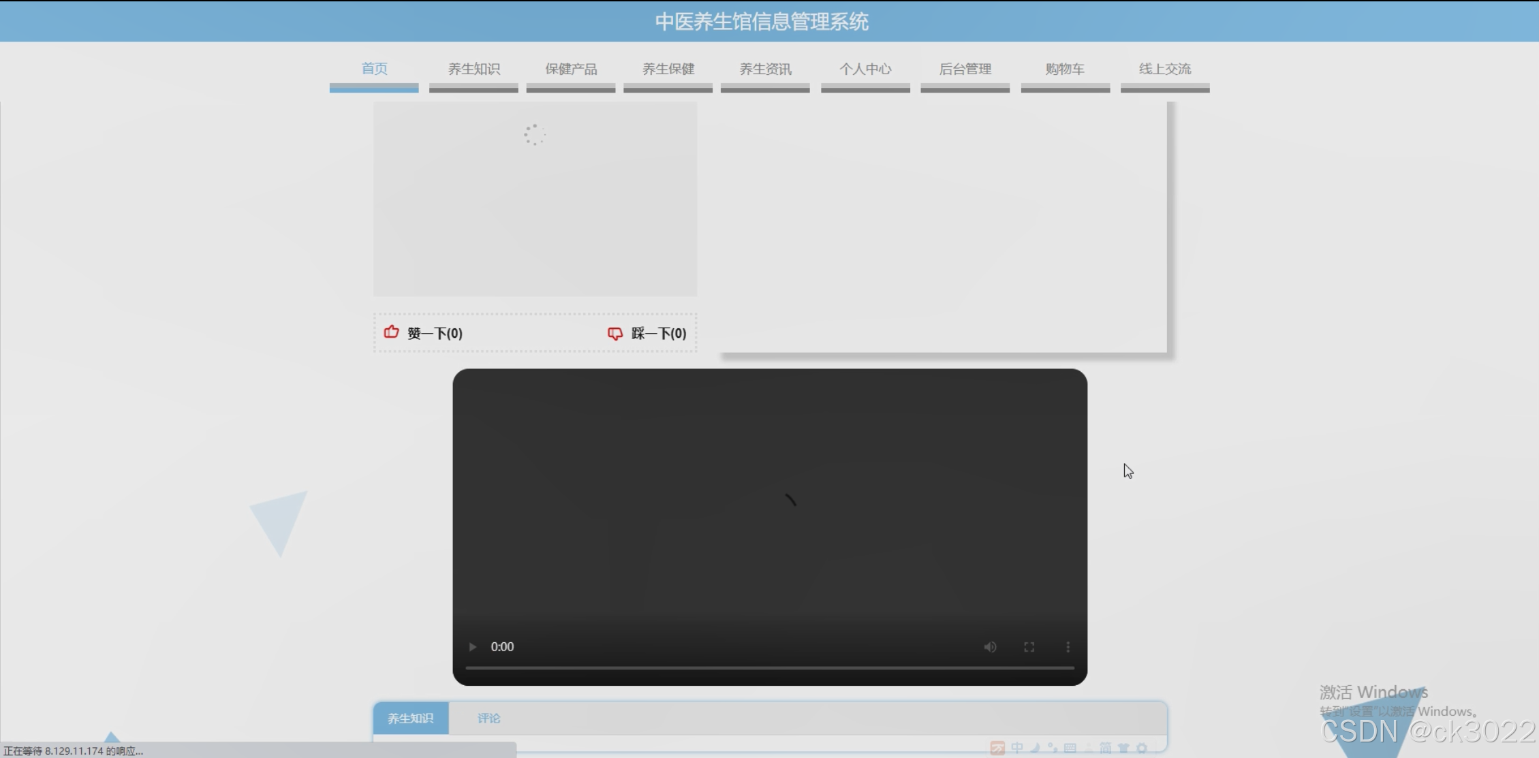Select the 养生知识 tab below the video
Image resolution: width=1539 pixels, height=758 pixels.
[x=411, y=718]
